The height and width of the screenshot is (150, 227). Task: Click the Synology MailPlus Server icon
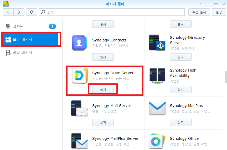pyautogui.click(x=80, y=141)
